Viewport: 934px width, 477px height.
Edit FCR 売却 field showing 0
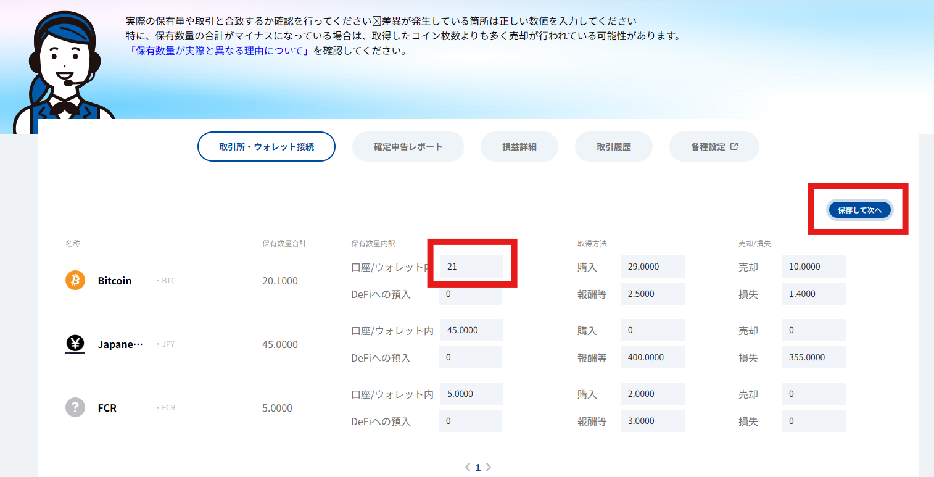click(x=814, y=394)
